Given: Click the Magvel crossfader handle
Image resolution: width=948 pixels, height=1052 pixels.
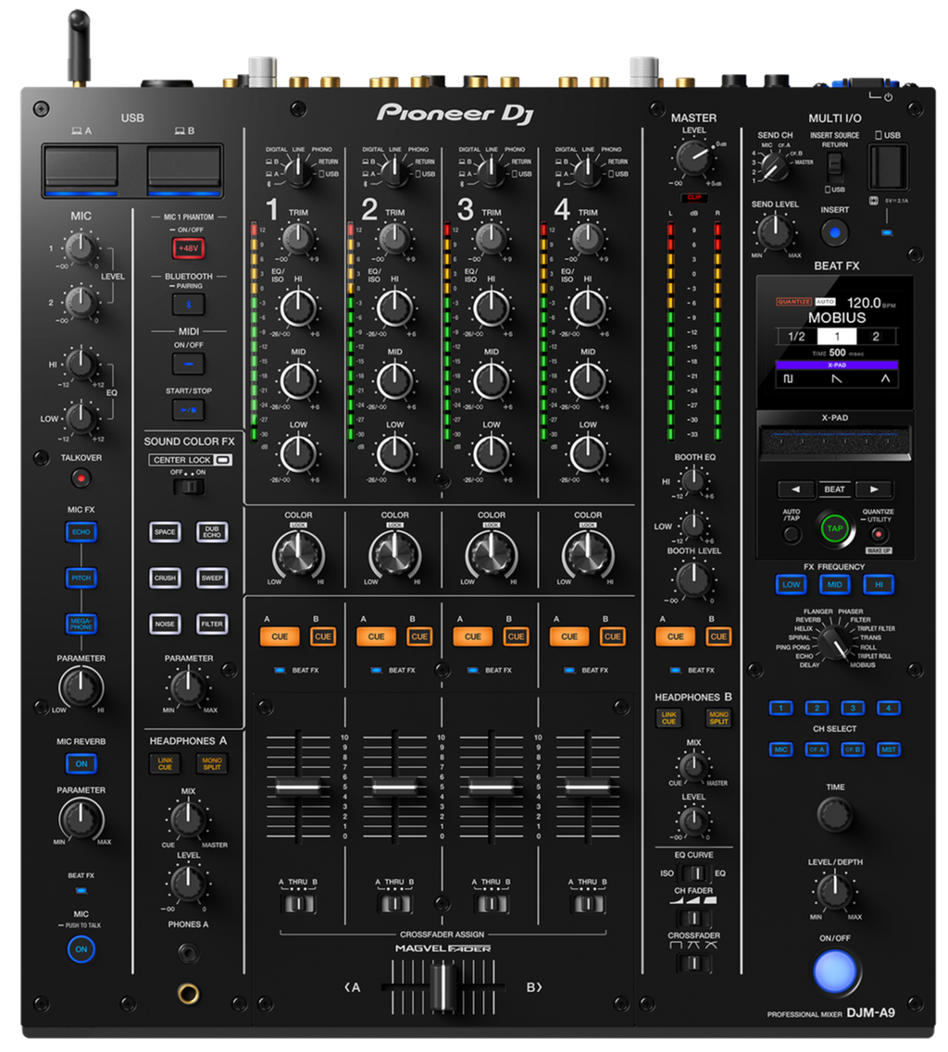Looking at the screenshot, I should point(443,987).
